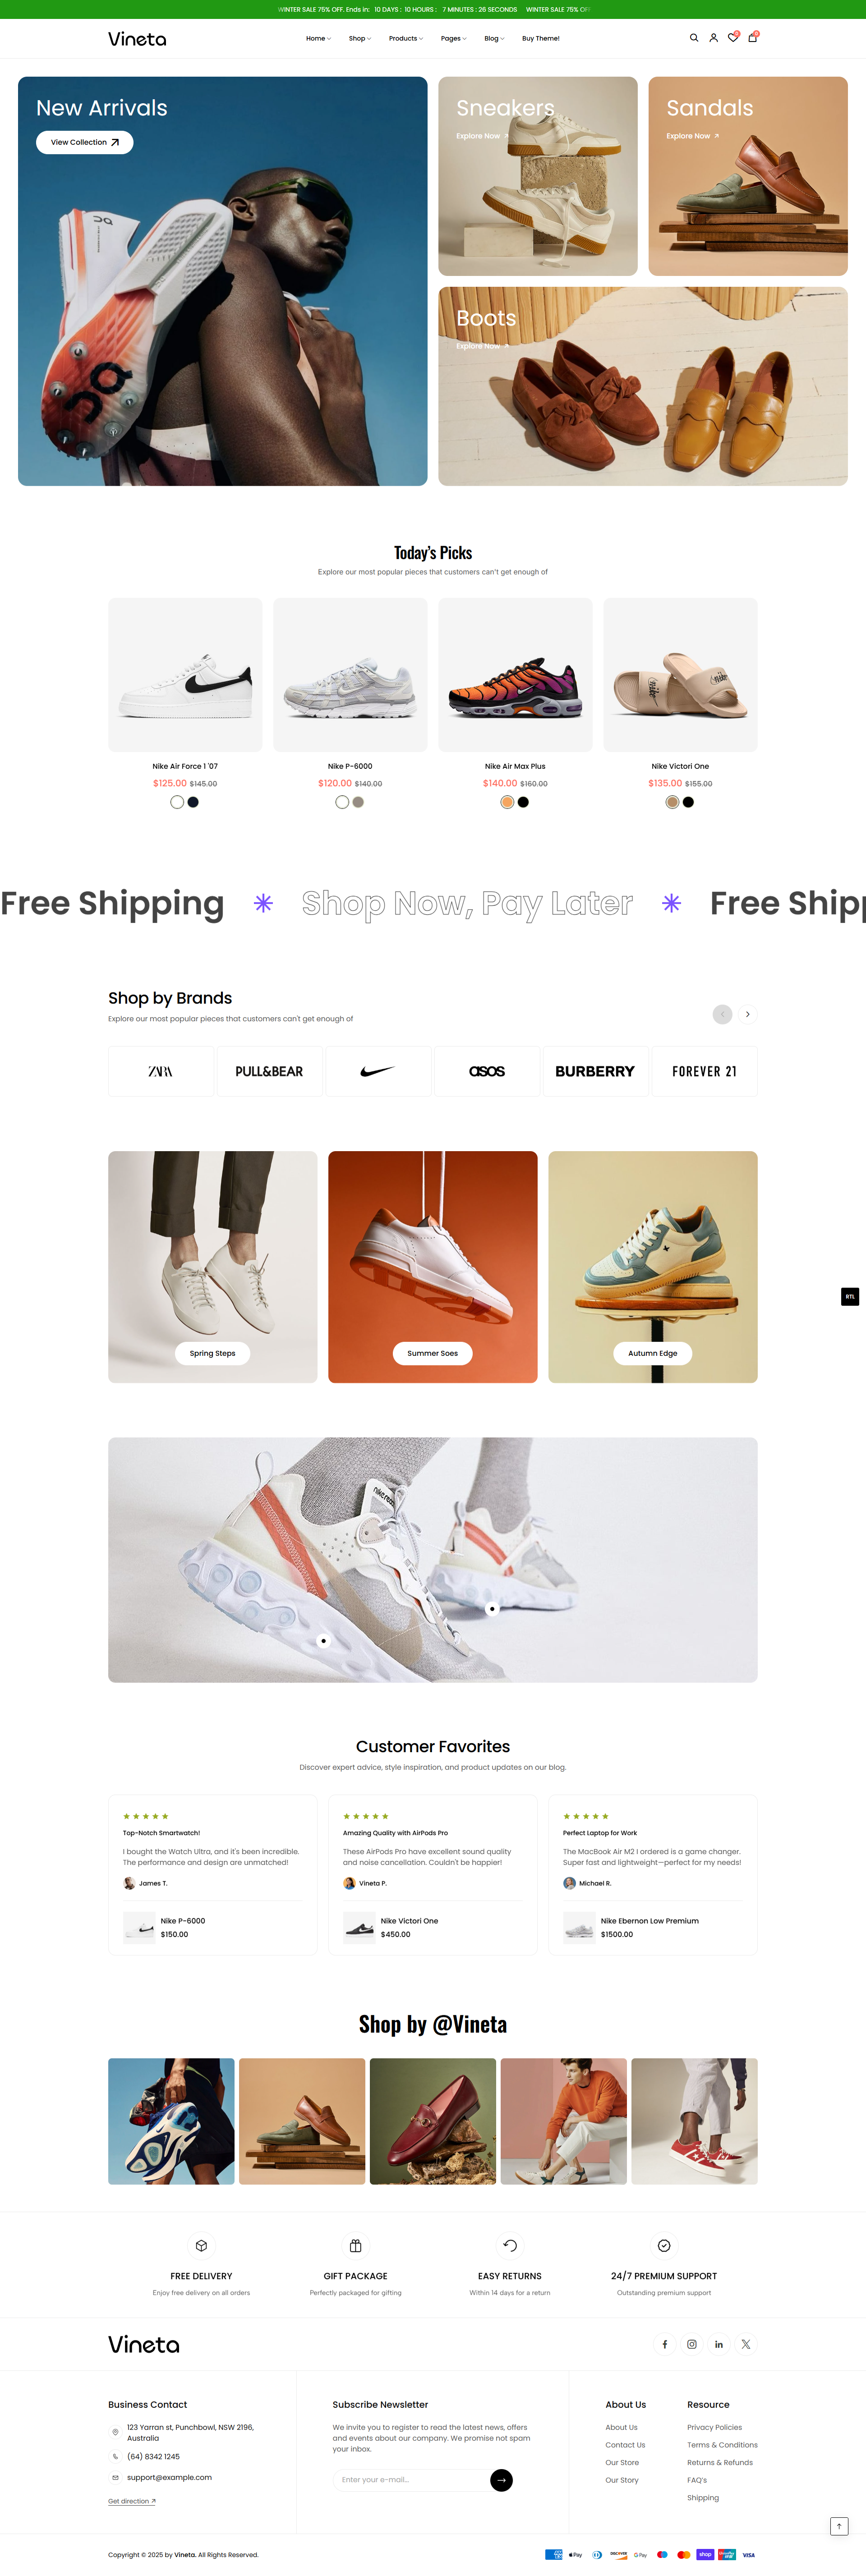Open the wishlist heart icon
This screenshot has width=866, height=2576.
tap(733, 38)
